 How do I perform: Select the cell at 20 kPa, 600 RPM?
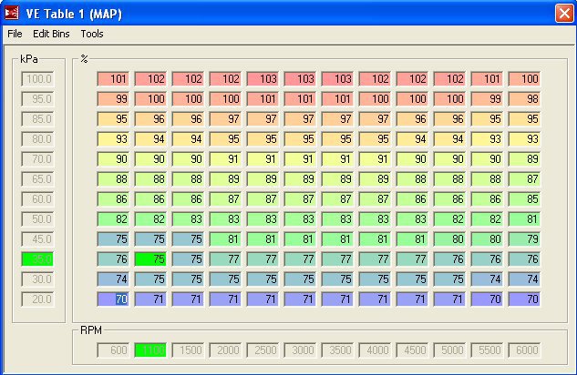pyautogui.click(x=112, y=299)
